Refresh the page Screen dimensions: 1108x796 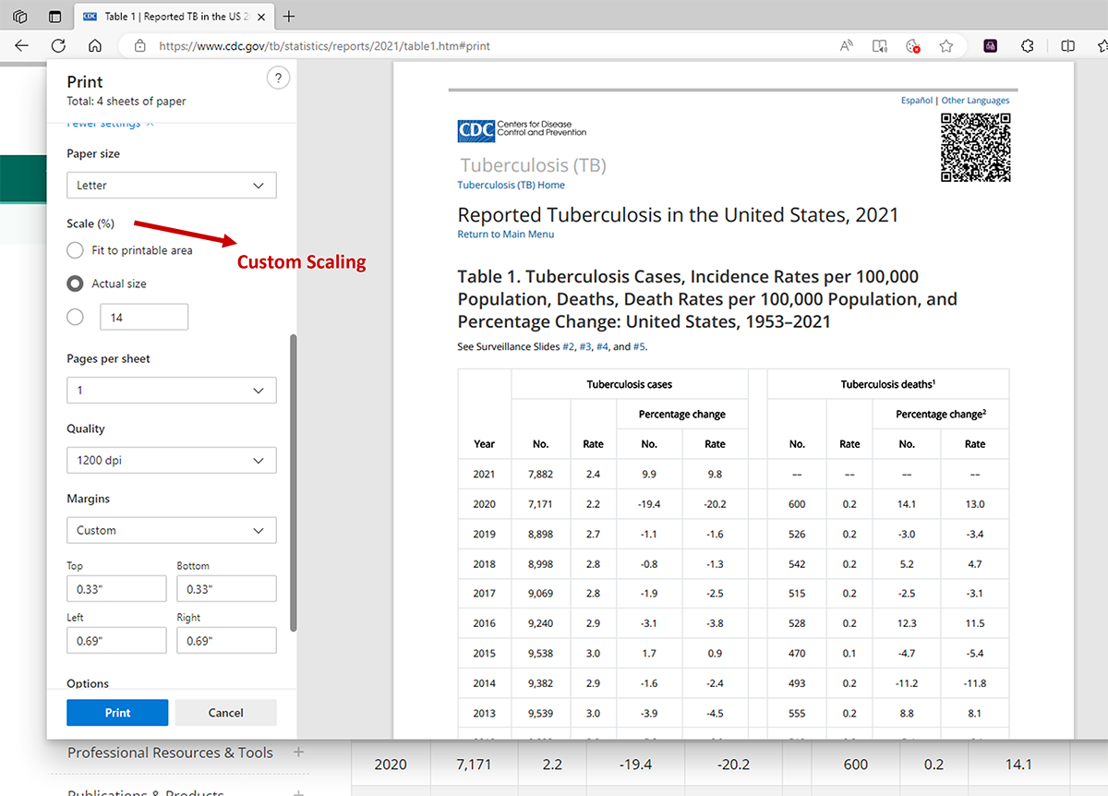tap(58, 46)
